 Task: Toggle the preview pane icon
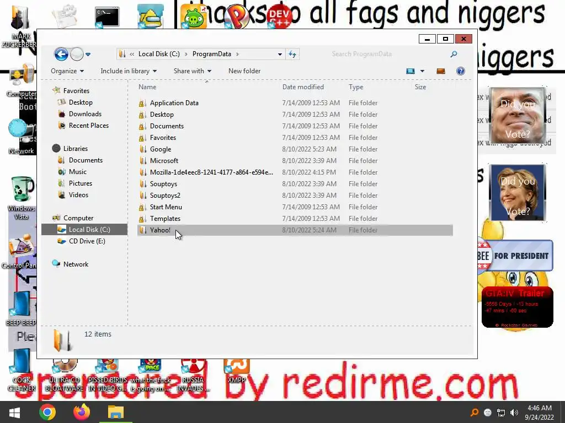pos(441,71)
